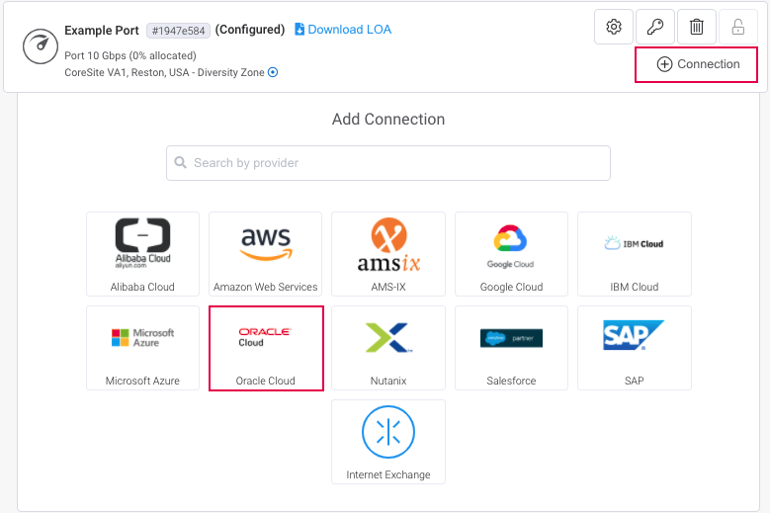The image size is (770, 513).
Task: Add a new Connection to the port
Action: (696, 64)
